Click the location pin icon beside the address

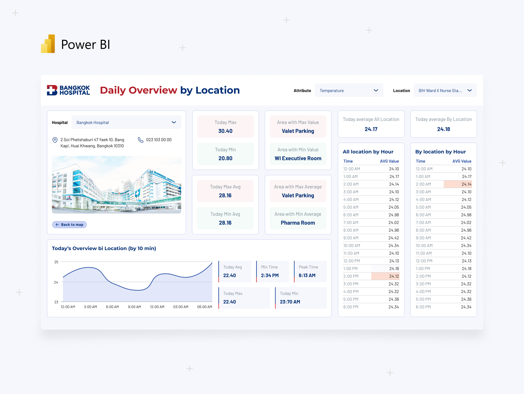pos(54,140)
